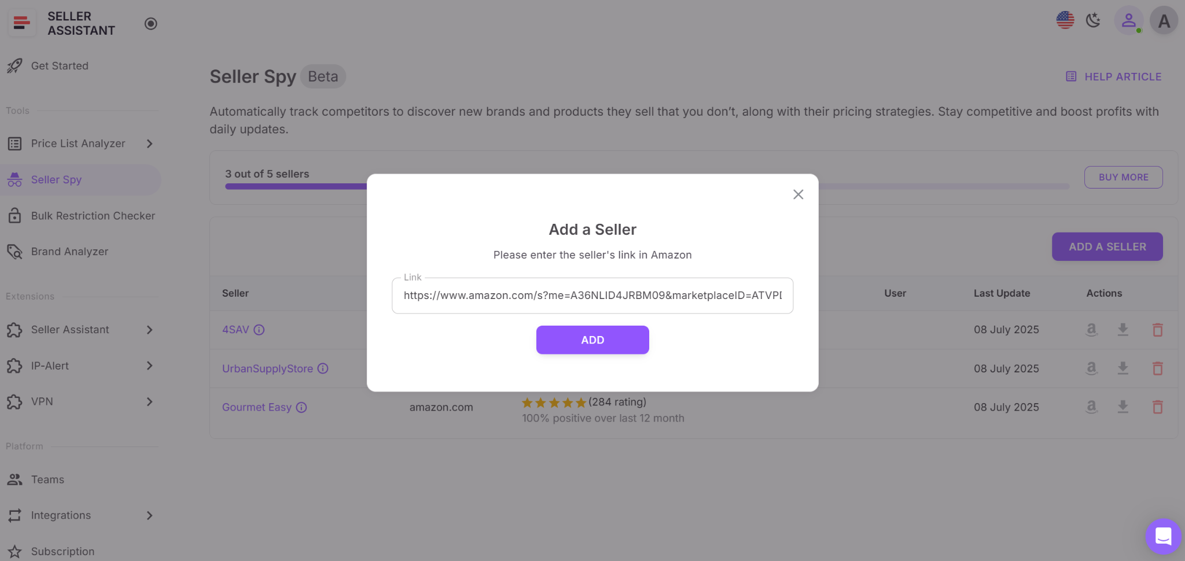
Task: Toggle dark mode with the moon icon
Action: click(1093, 20)
